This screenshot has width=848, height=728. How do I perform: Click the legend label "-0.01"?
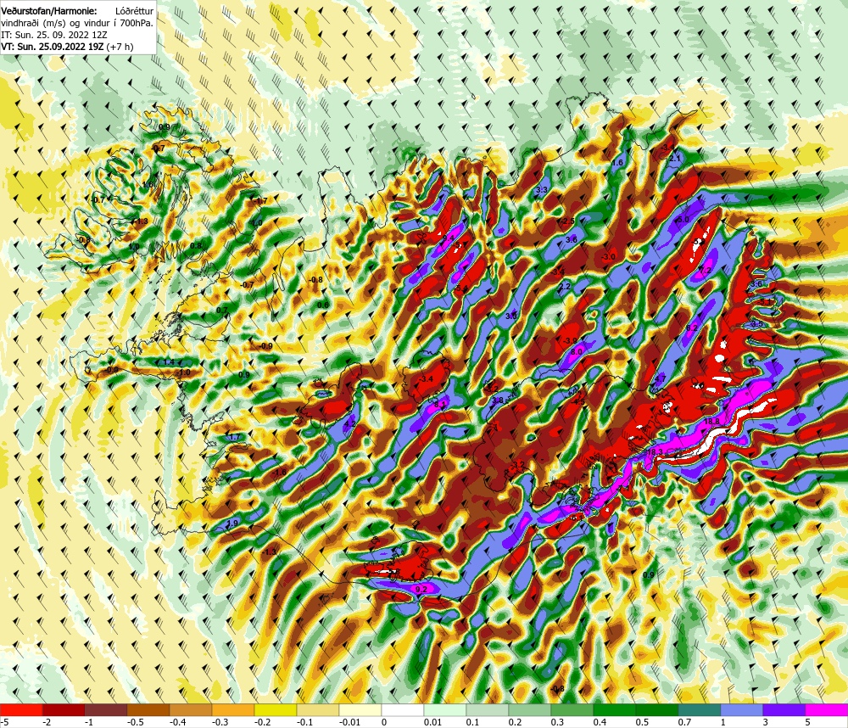pyautogui.click(x=349, y=722)
